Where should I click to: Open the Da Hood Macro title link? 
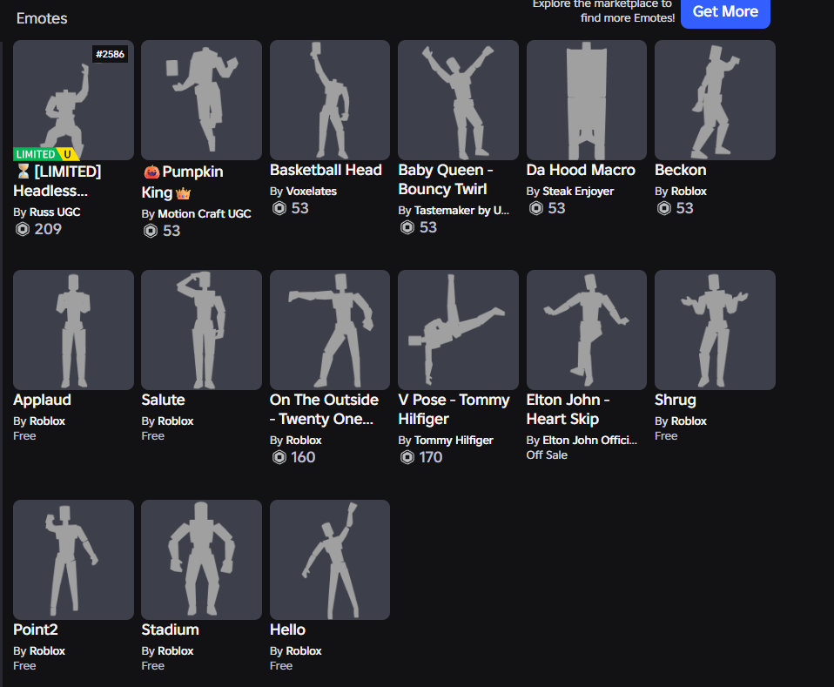581,170
